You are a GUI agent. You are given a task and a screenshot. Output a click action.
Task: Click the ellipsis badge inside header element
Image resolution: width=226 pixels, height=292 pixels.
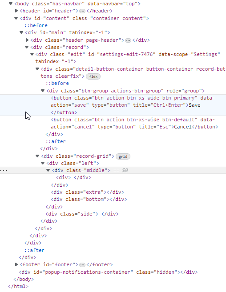point(82,11)
